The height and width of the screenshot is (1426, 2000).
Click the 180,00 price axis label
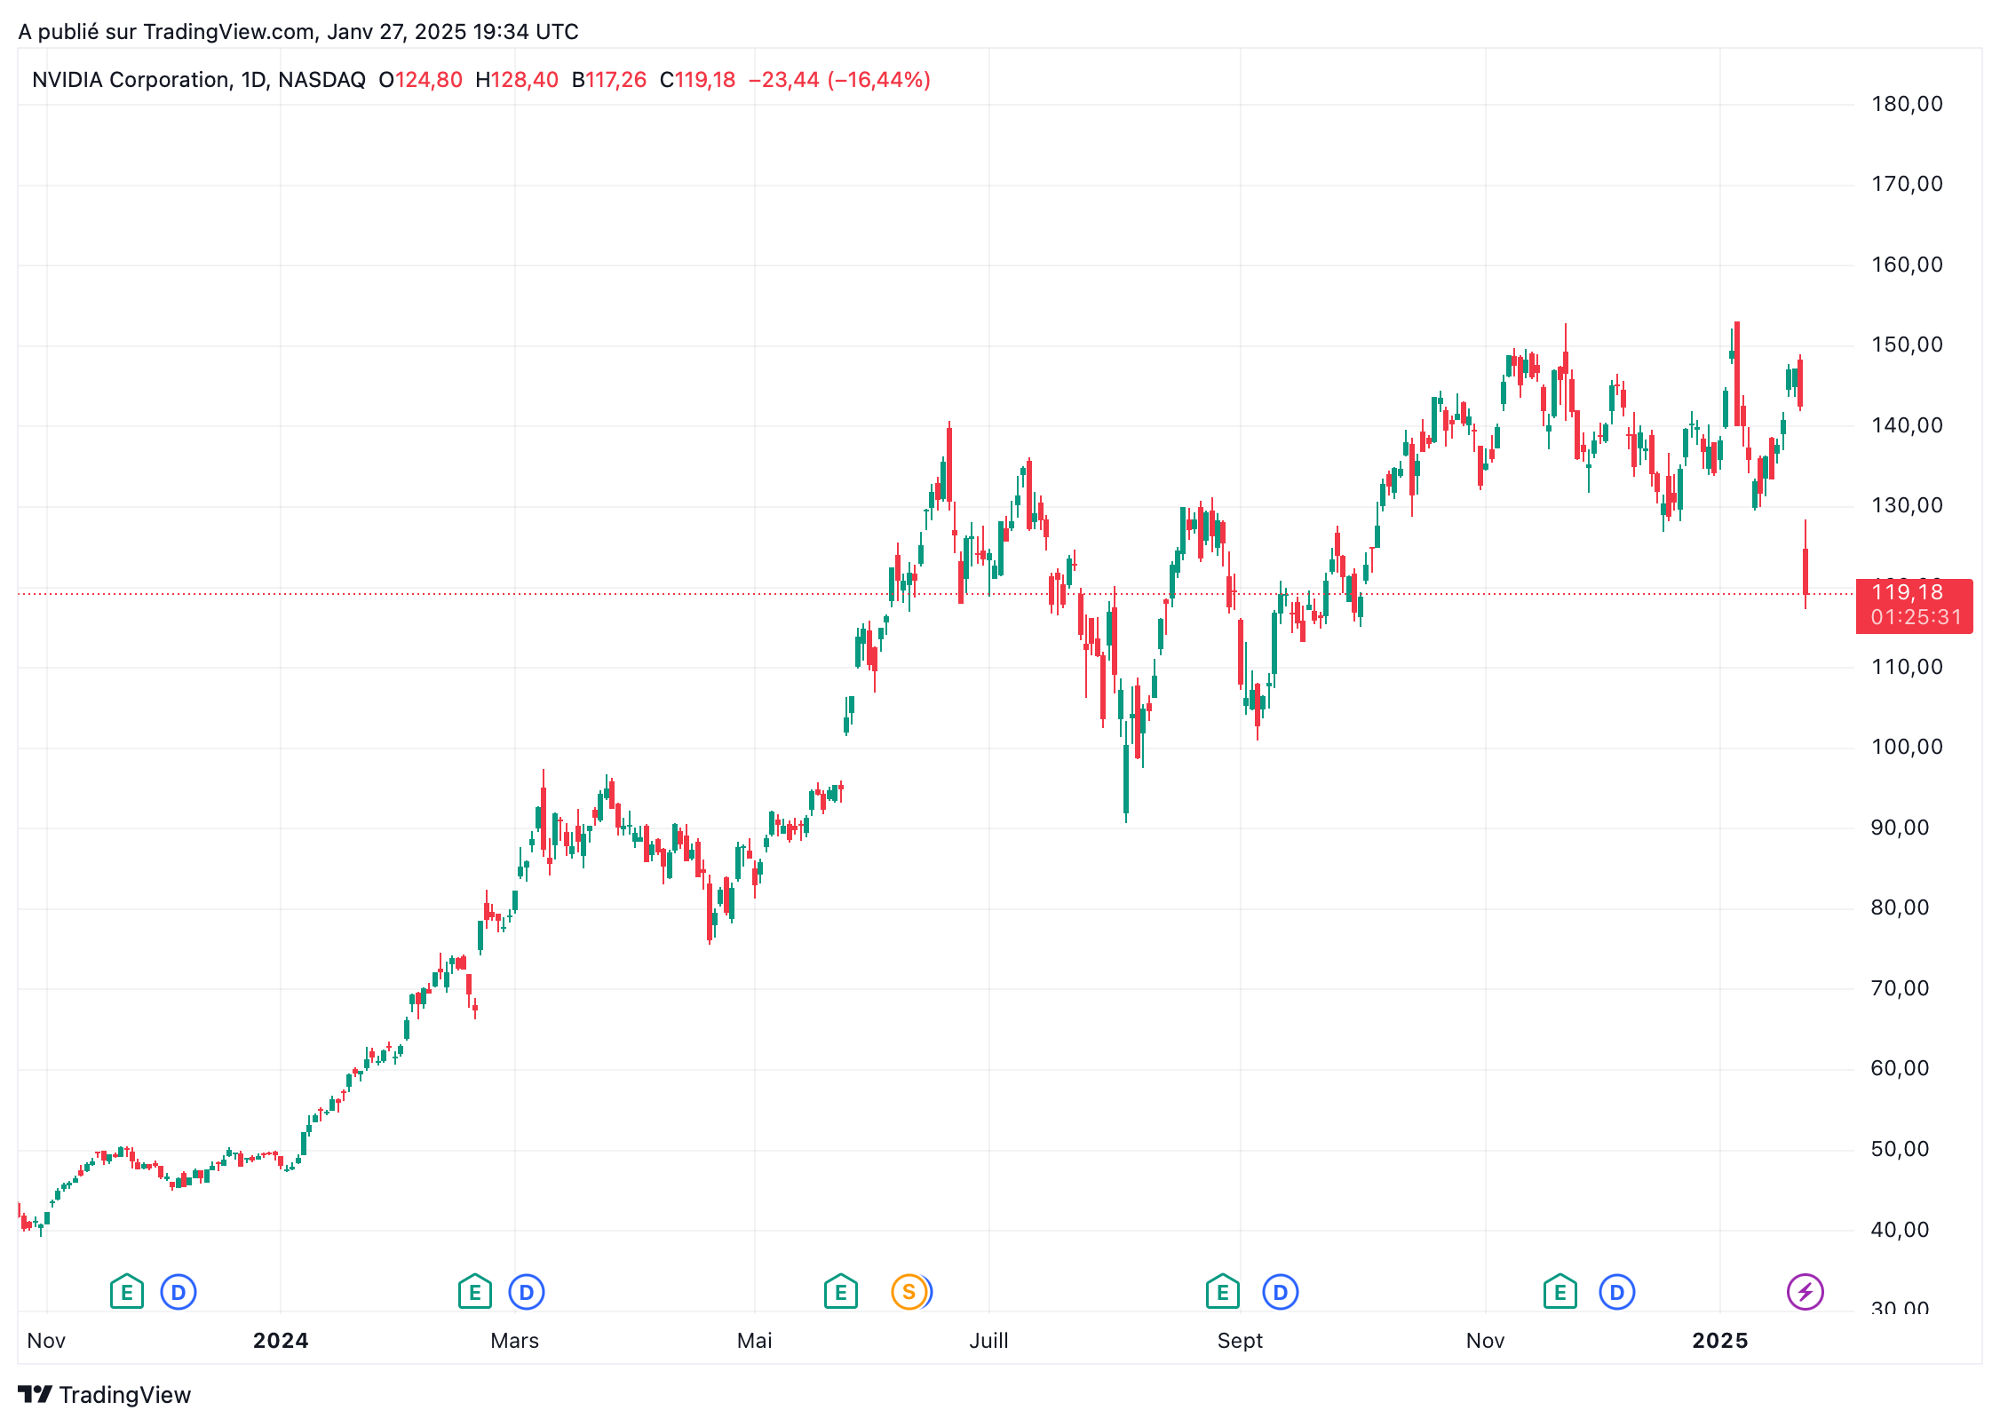(1907, 104)
